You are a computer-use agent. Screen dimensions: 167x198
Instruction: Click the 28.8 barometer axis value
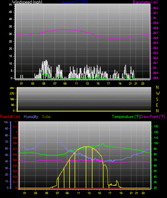156,78
